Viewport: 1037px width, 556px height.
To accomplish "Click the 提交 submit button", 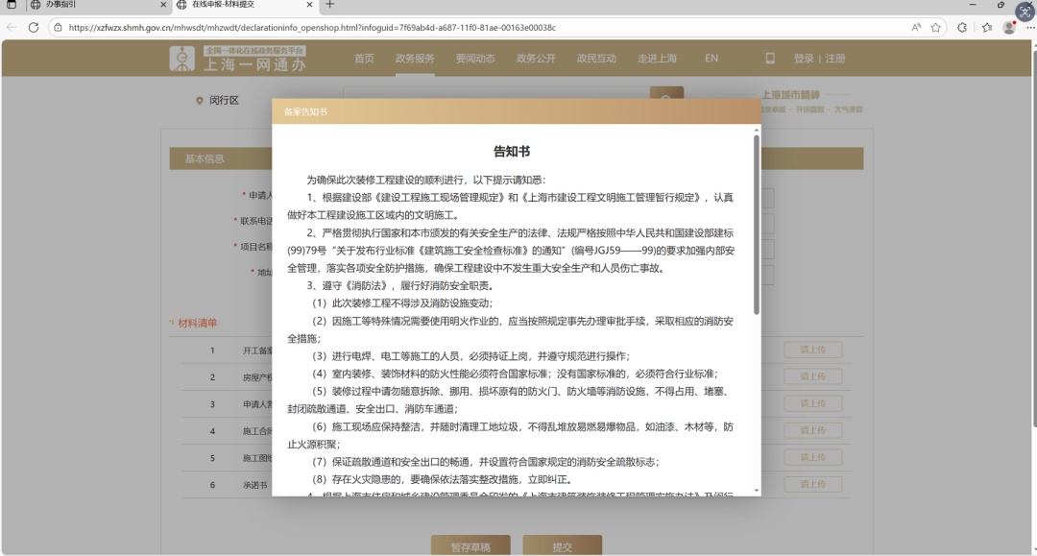I will click(x=562, y=546).
